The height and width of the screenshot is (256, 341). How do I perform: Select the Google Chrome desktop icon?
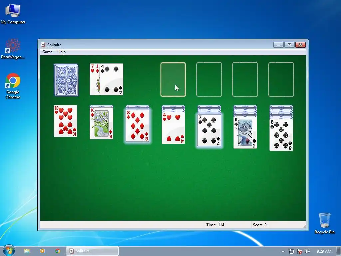point(13,86)
